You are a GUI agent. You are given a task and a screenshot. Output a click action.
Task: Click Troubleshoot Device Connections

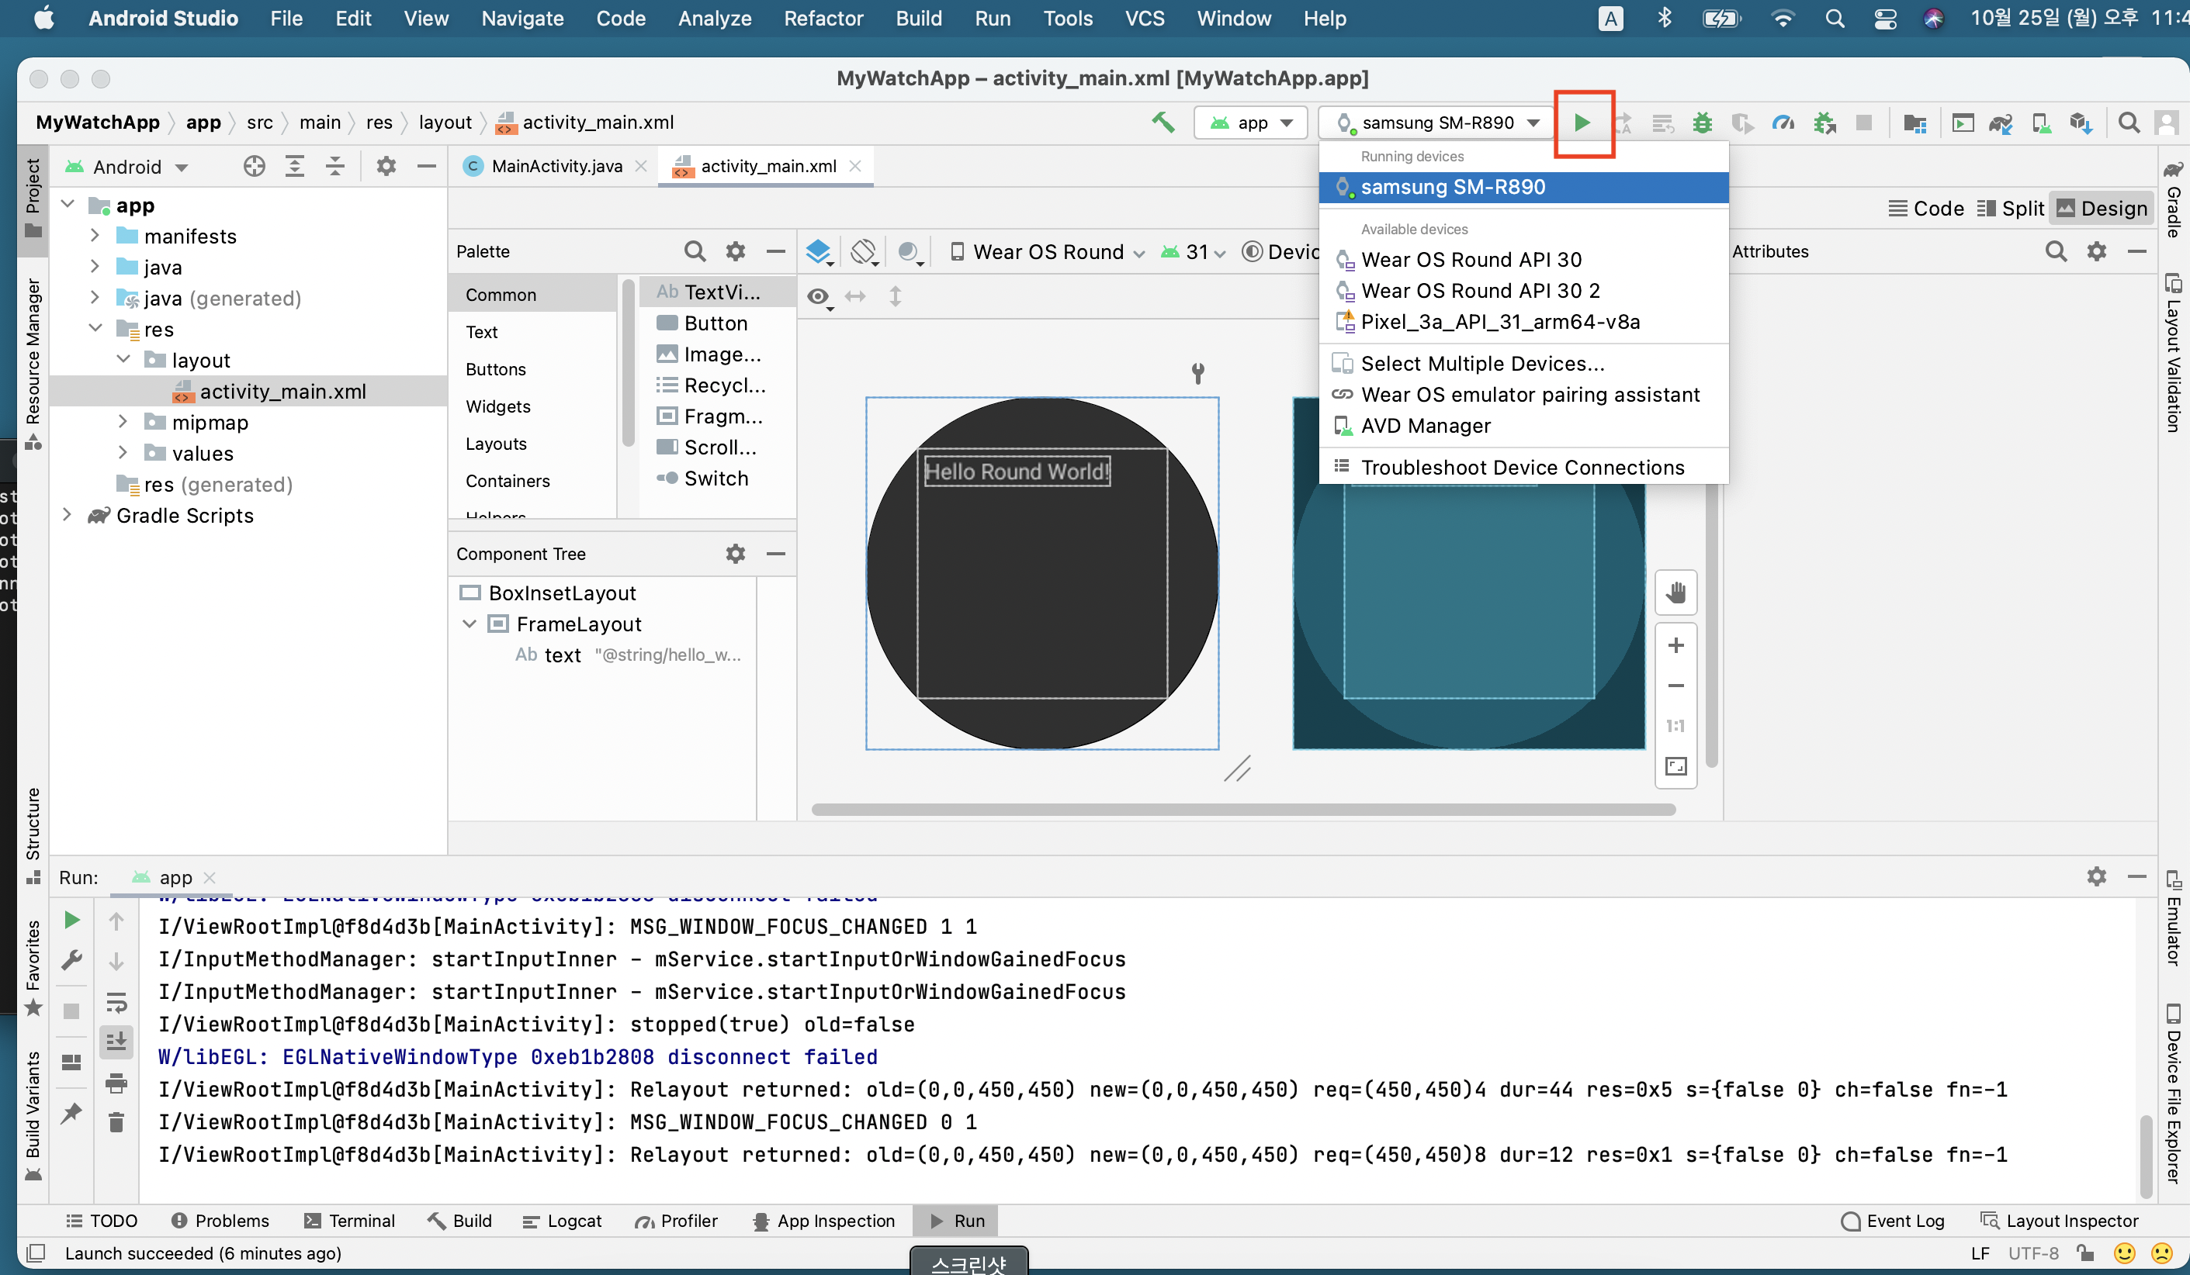1522,468
